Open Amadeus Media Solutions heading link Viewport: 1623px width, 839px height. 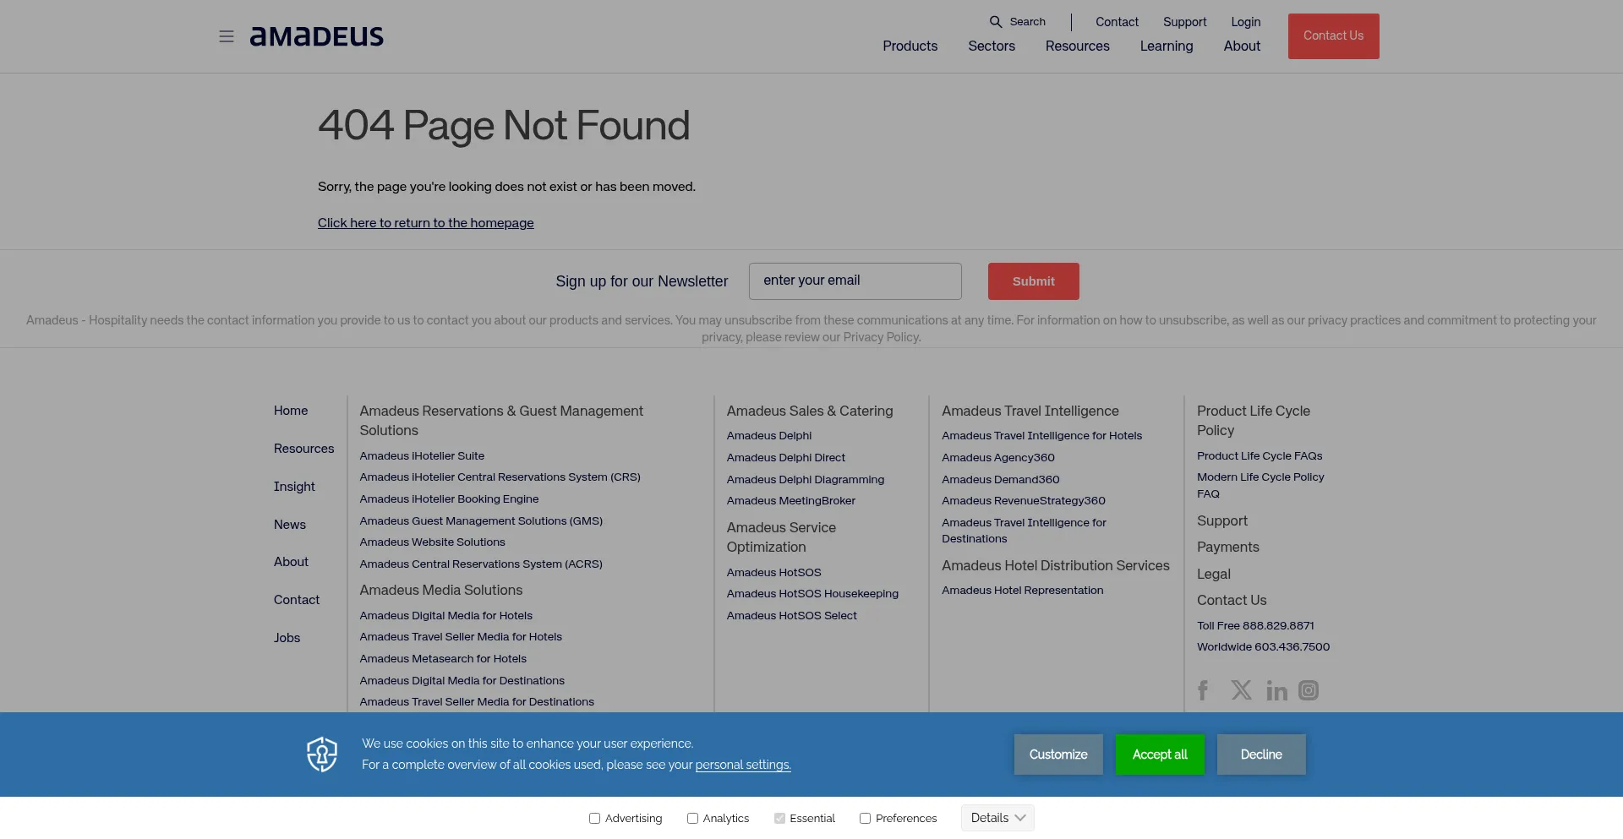440,590
